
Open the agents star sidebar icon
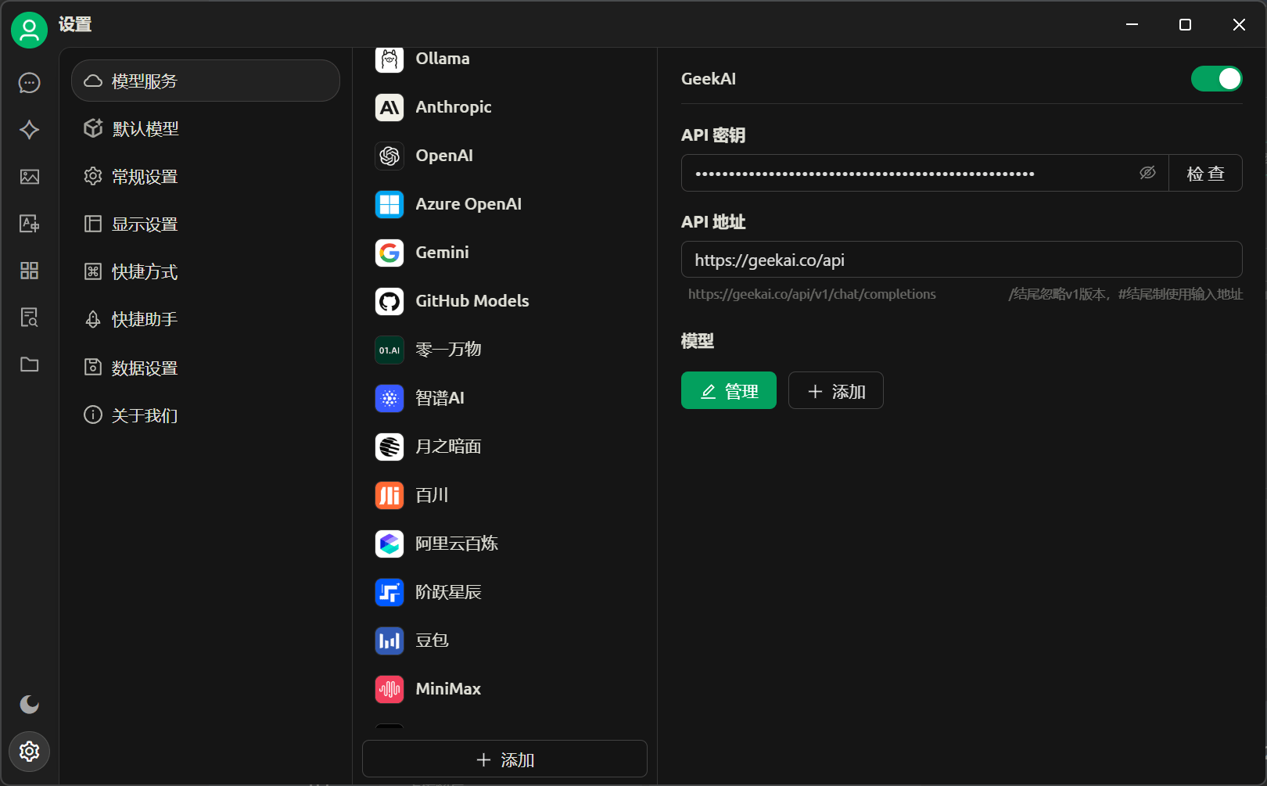(29, 130)
